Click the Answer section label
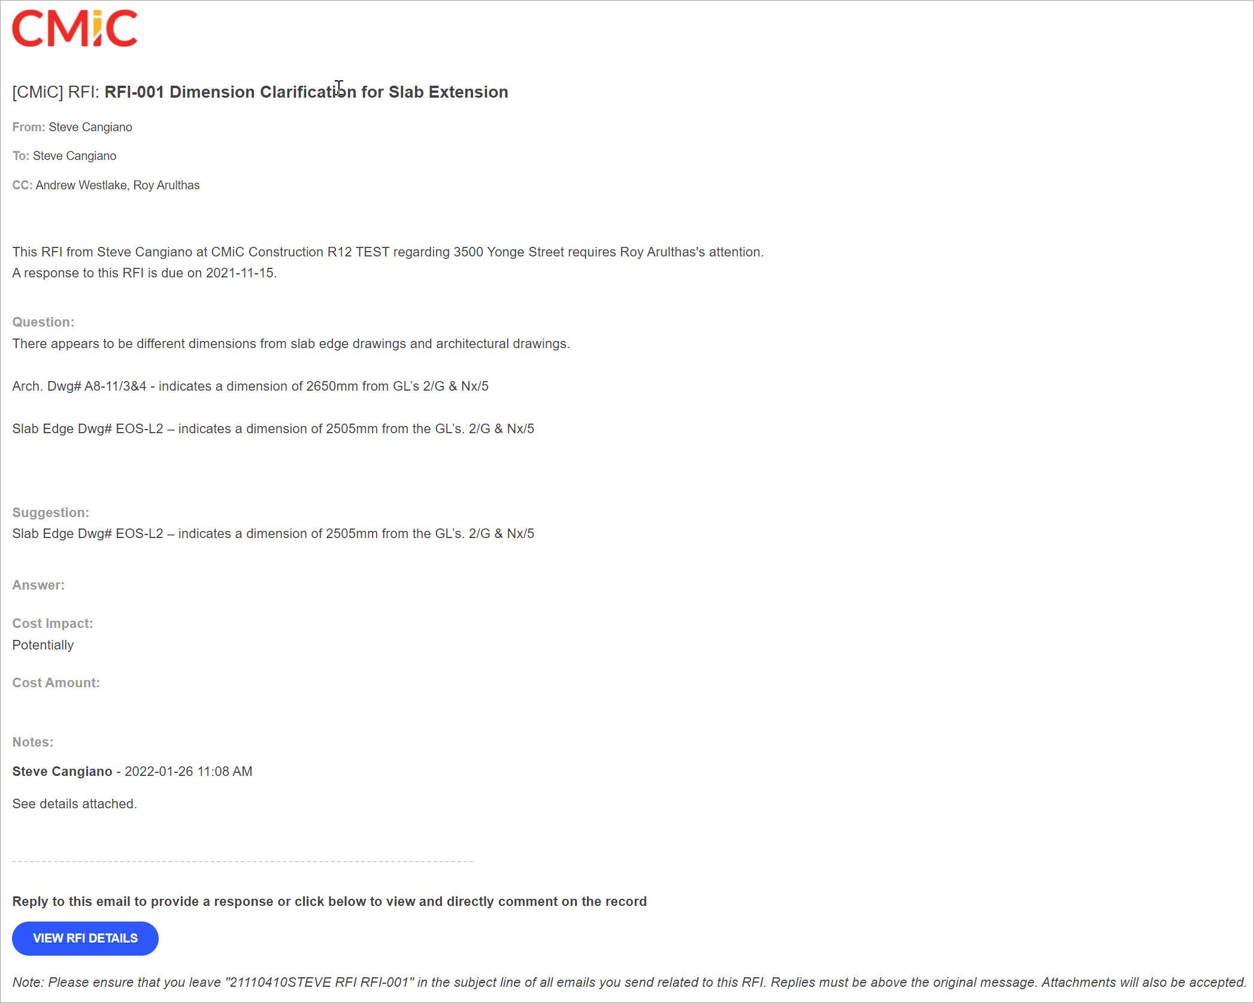 tap(38, 584)
